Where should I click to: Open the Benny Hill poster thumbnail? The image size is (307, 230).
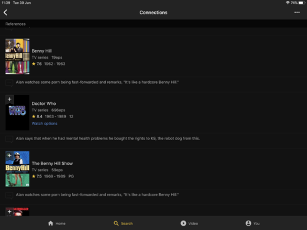18,56
